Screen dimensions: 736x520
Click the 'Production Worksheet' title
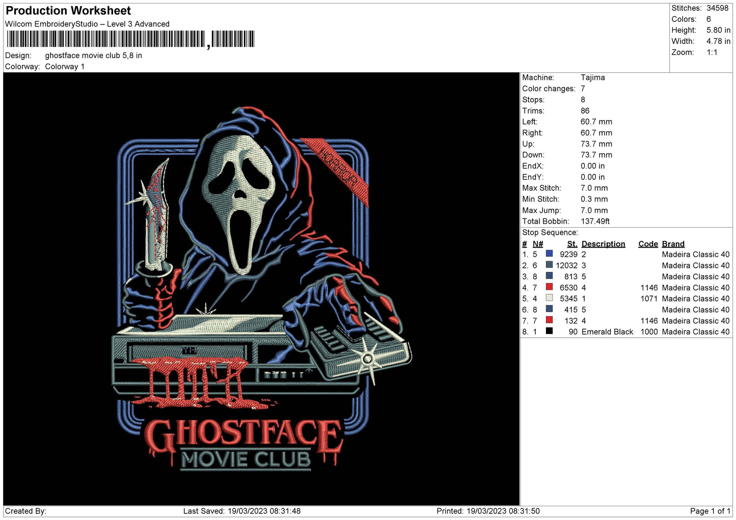68,11
